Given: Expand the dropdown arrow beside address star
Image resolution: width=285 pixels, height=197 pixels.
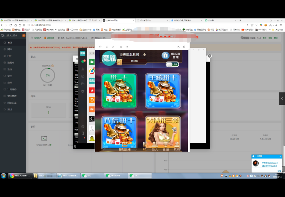Looking at the screenshot, I should tap(256, 25).
